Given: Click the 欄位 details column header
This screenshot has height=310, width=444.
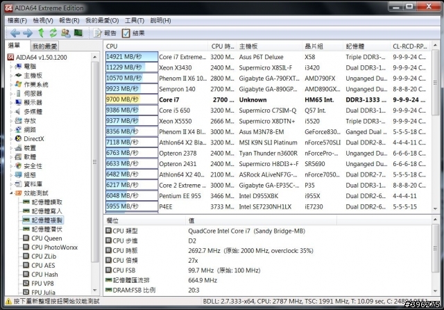Looking at the screenshot, I should point(144,220).
